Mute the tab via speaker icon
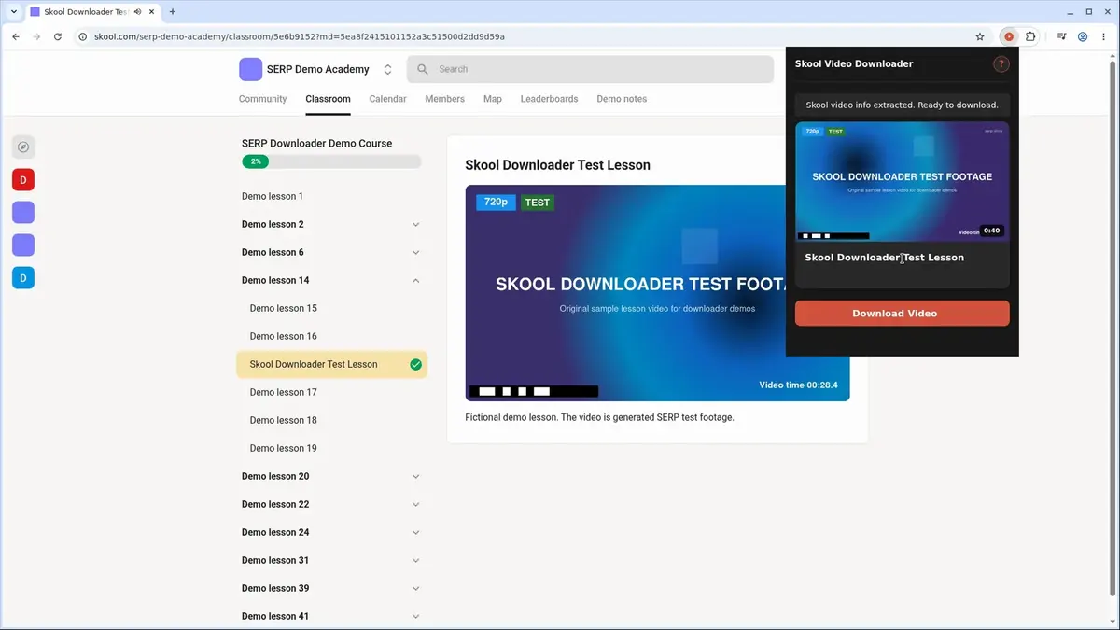Screen dimensions: 1120x630 pos(138,12)
